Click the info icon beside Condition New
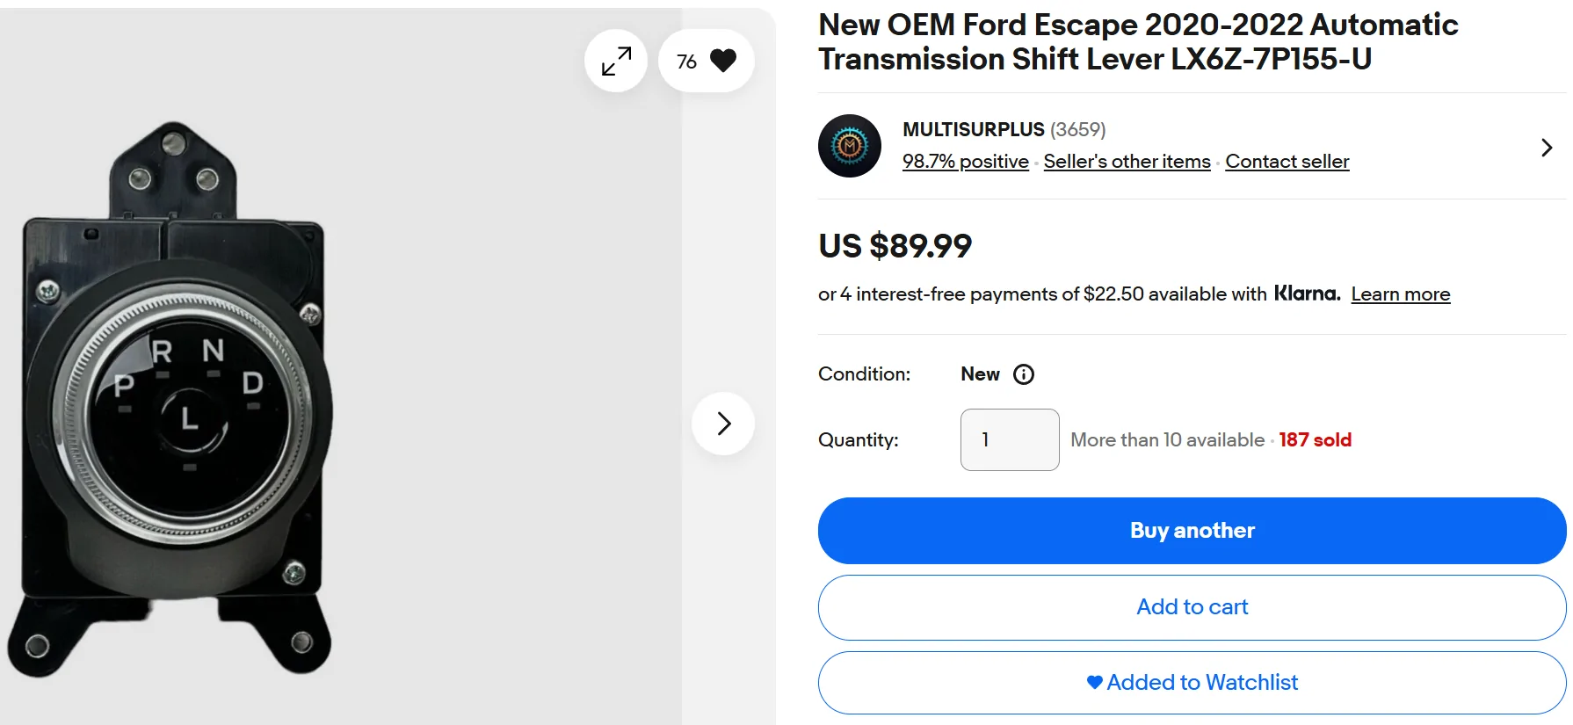Viewport: 1573px width, 725px height. click(x=1024, y=374)
